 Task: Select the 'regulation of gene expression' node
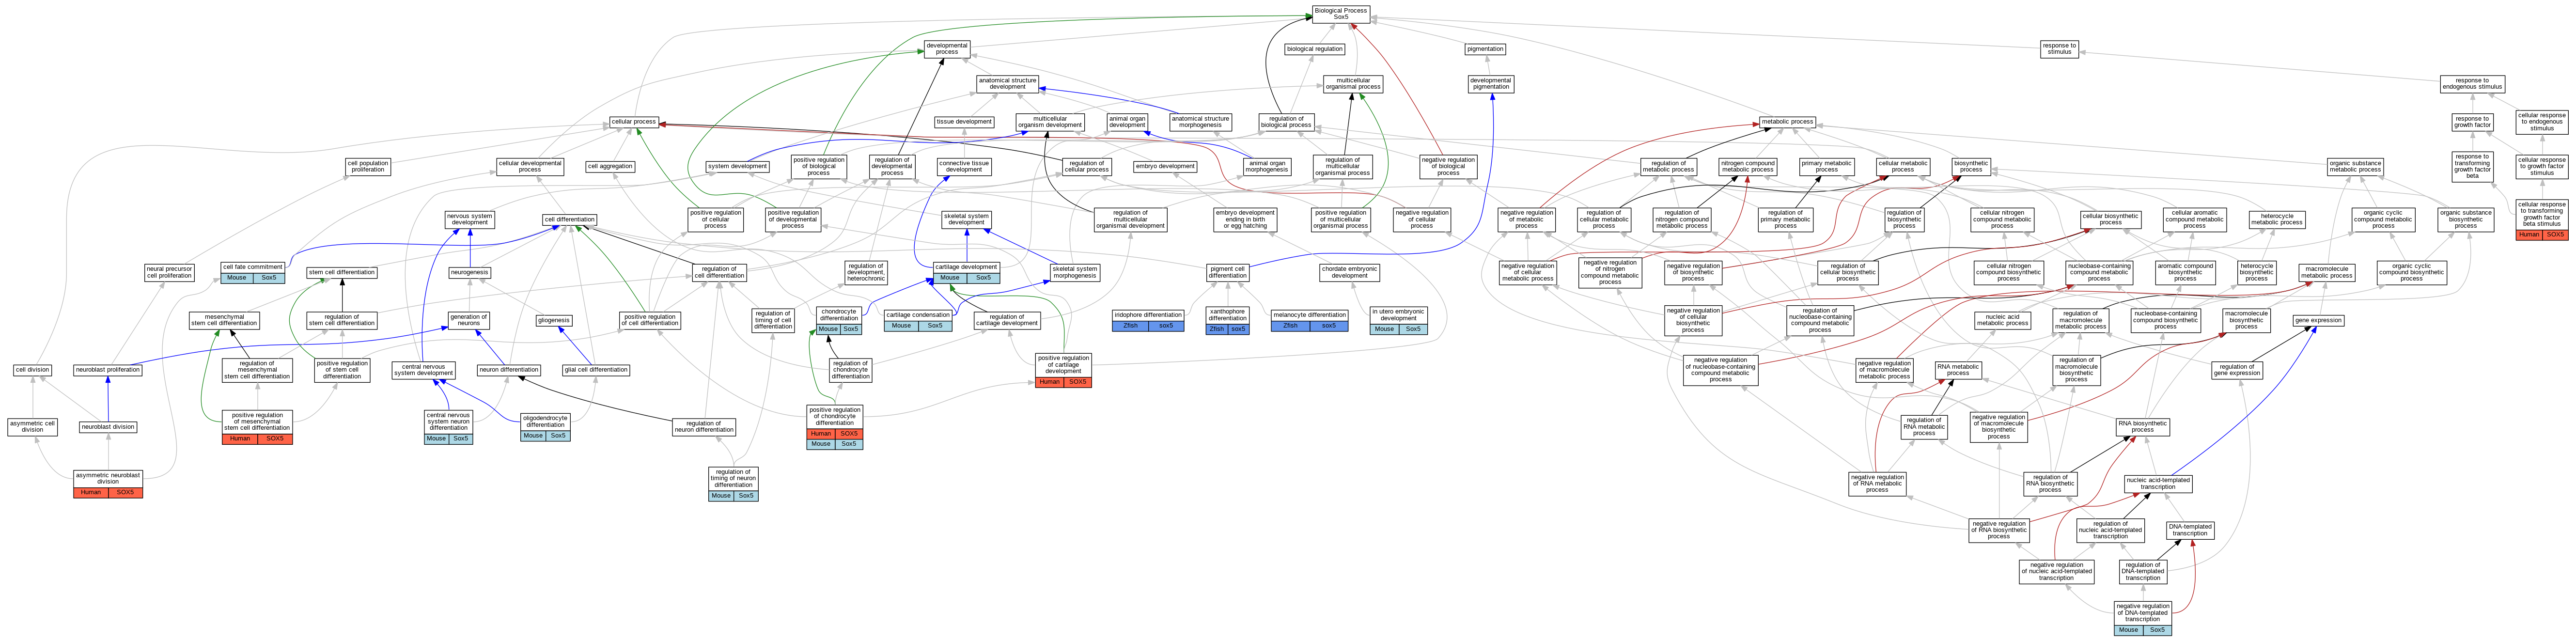pos(2237,370)
